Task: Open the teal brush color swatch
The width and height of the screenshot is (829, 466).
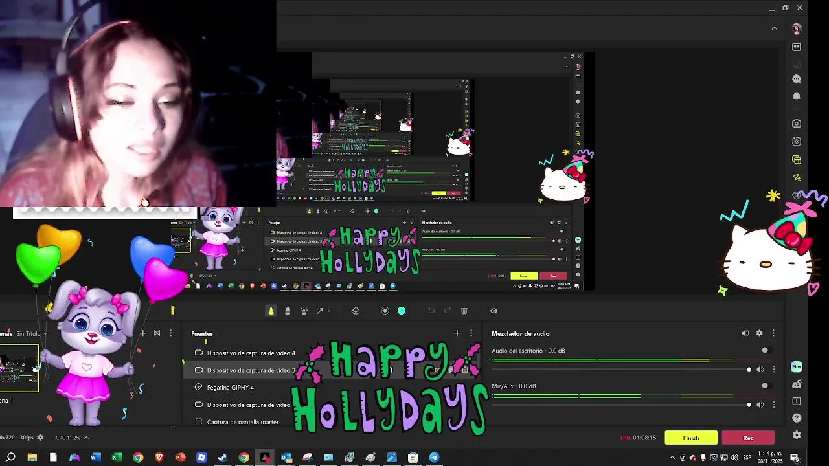Action: coord(402,311)
